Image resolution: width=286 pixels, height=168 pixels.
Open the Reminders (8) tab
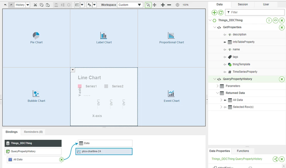coord(33,132)
